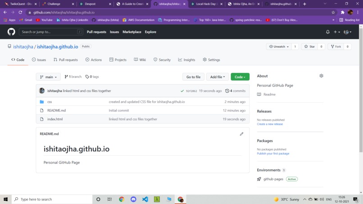This screenshot has width=363, height=204.
Task: Fork the repository
Action: [336, 46]
